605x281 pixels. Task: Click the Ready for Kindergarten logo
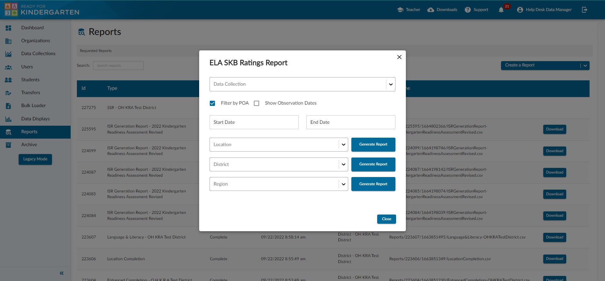42,10
